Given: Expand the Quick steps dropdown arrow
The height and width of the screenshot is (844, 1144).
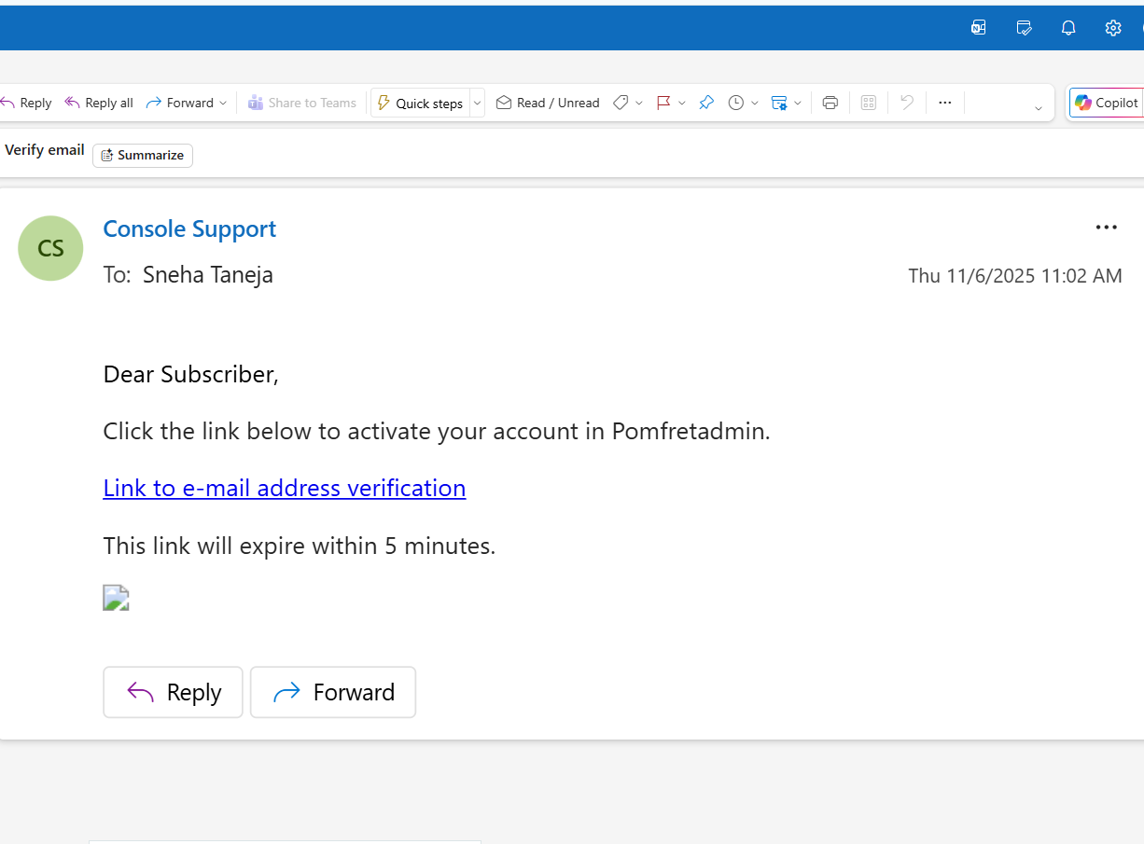Looking at the screenshot, I should [x=478, y=103].
